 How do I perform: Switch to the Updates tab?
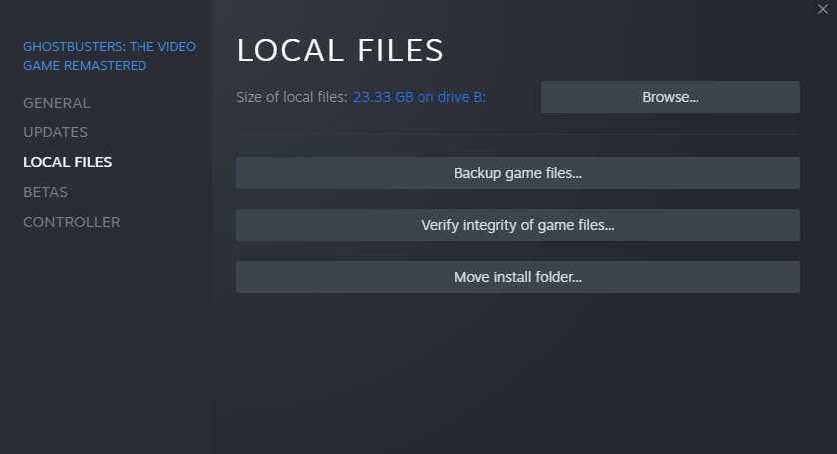click(56, 132)
